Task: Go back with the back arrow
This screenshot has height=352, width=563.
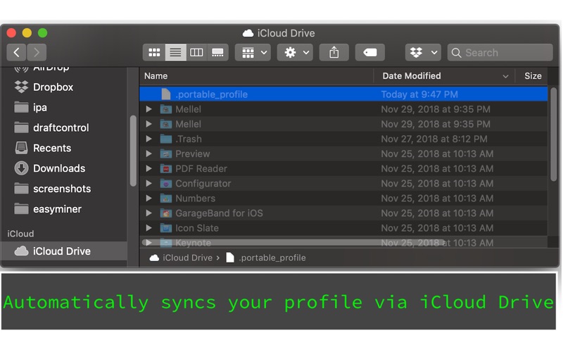Action: [x=16, y=52]
